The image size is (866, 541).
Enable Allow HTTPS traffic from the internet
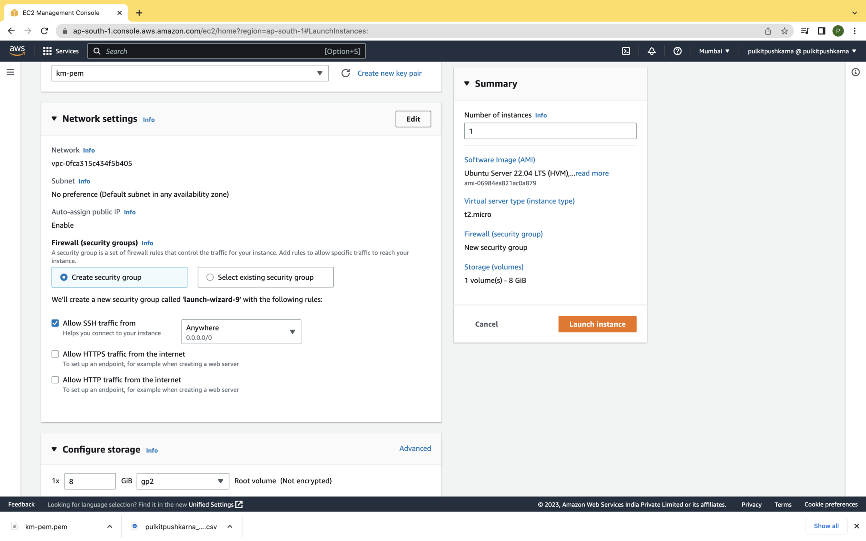pos(55,354)
